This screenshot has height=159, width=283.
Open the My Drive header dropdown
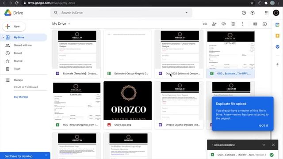[61, 24]
